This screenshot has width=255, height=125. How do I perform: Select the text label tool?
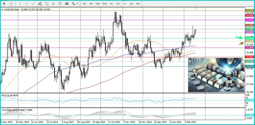point(60,4)
